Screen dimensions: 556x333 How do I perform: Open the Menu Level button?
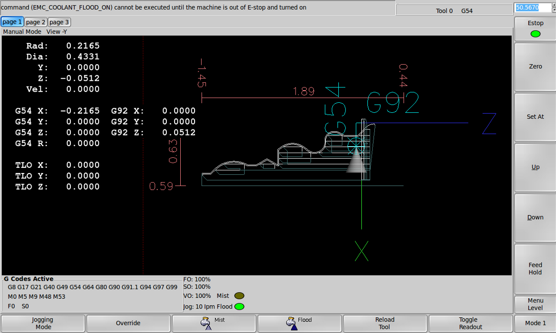tap(535, 304)
